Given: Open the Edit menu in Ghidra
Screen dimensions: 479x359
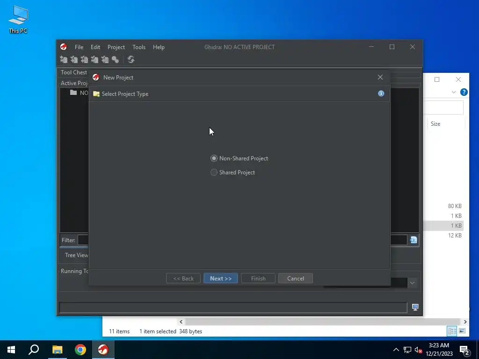Looking at the screenshot, I should click(95, 47).
